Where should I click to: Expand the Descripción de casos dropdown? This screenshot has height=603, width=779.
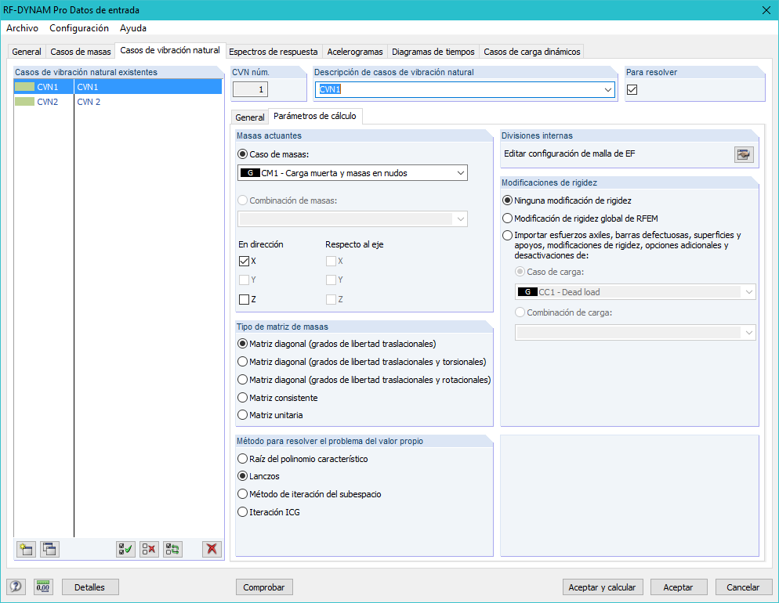tap(607, 90)
